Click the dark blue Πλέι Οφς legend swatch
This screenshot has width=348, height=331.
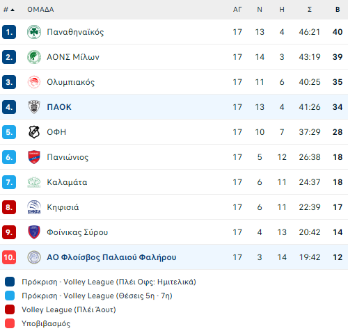(10, 282)
